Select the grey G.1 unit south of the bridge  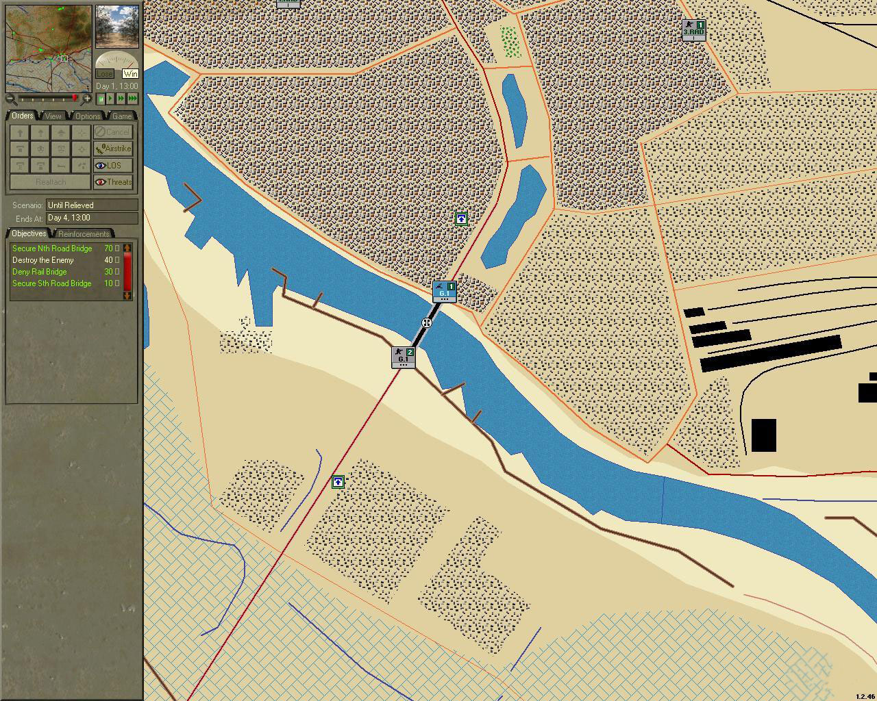(404, 357)
